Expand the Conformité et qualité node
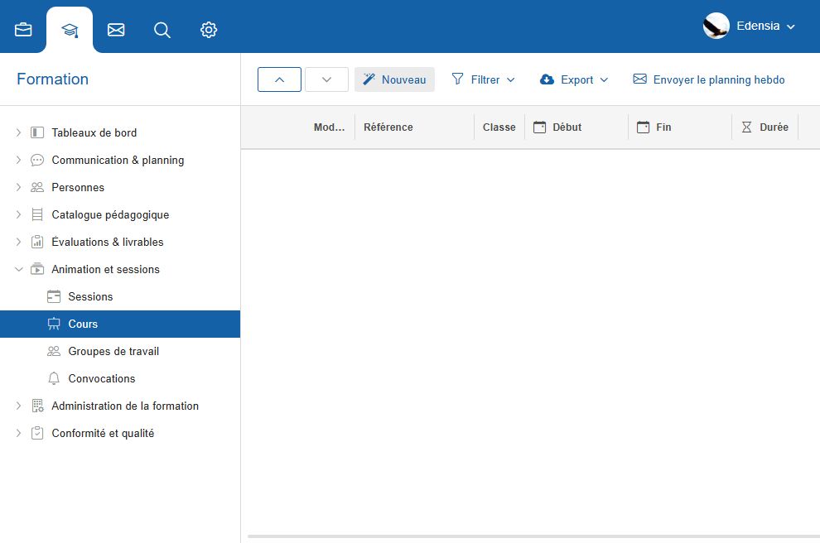The image size is (820, 543). (x=18, y=433)
